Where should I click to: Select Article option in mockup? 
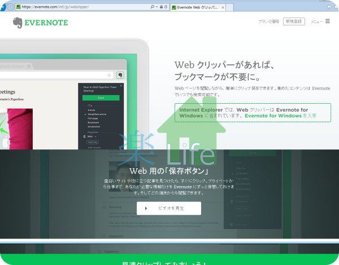coord(91,110)
